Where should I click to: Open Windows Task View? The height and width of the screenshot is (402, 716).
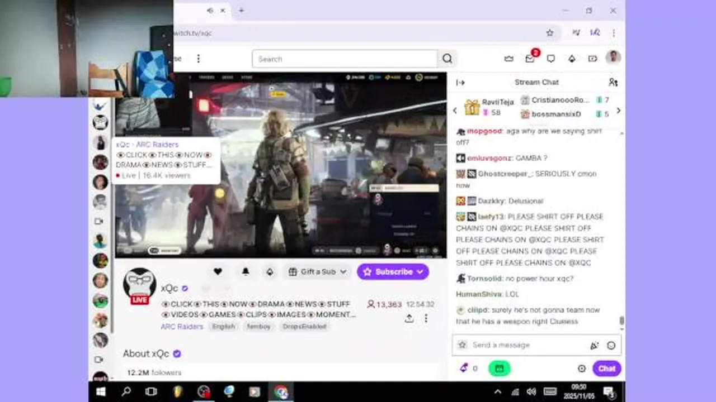(151, 392)
